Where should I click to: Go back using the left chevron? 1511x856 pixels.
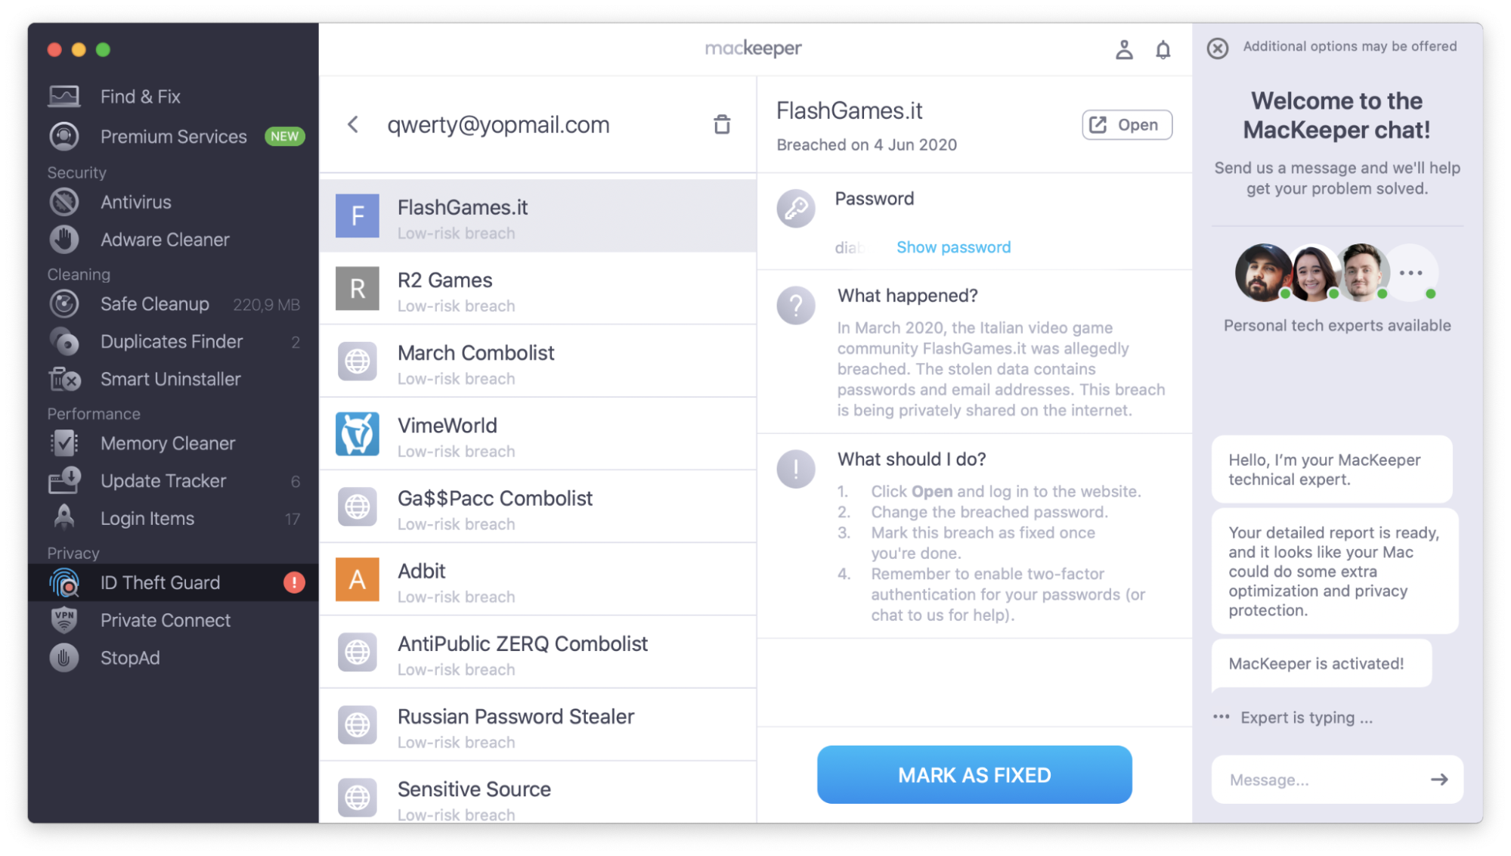[353, 125]
